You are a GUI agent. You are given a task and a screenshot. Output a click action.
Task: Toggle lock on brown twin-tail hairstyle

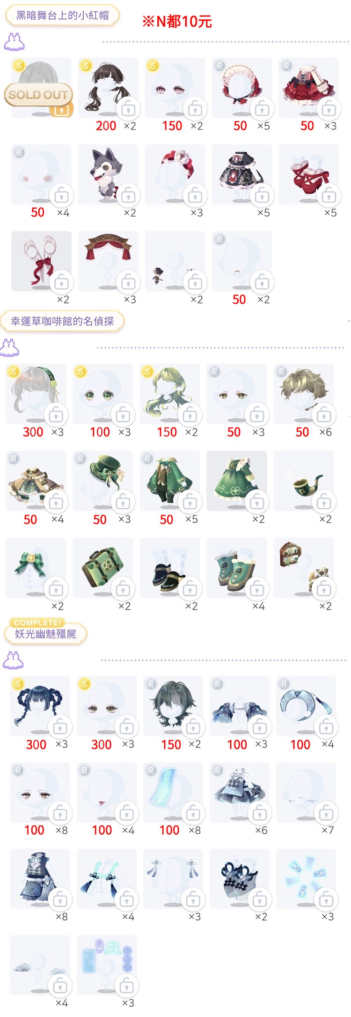pyautogui.click(x=128, y=109)
